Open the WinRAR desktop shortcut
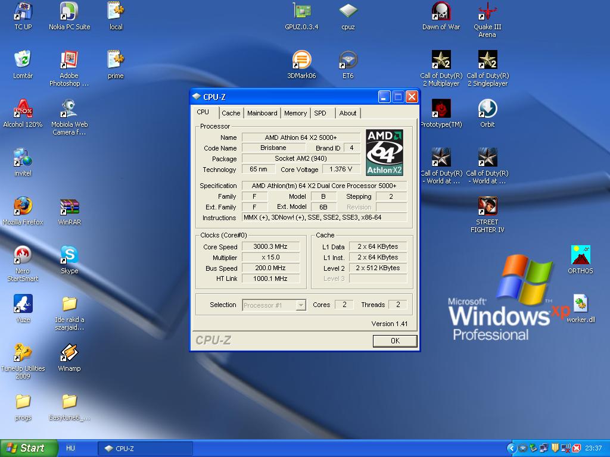 [x=69, y=211]
